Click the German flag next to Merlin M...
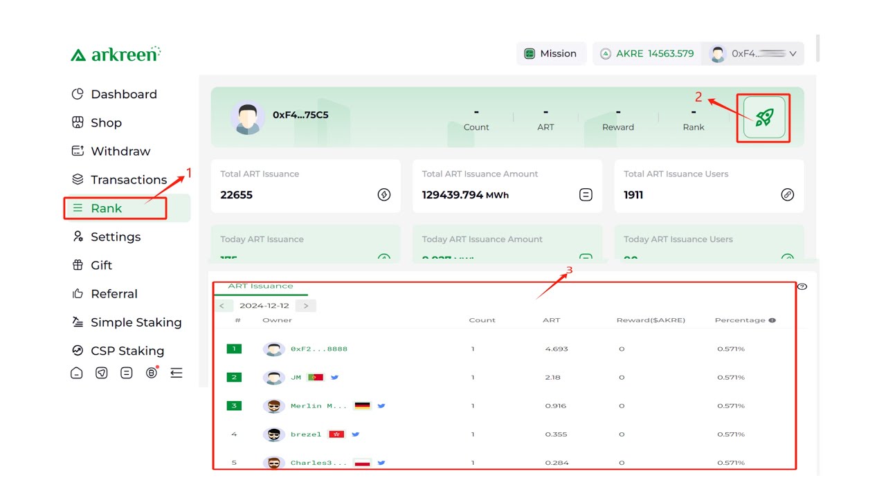The height and width of the screenshot is (498, 886). click(x=363, y=406)
